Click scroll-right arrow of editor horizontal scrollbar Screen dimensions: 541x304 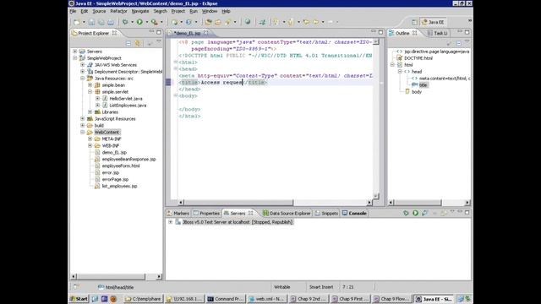point(370,203)
